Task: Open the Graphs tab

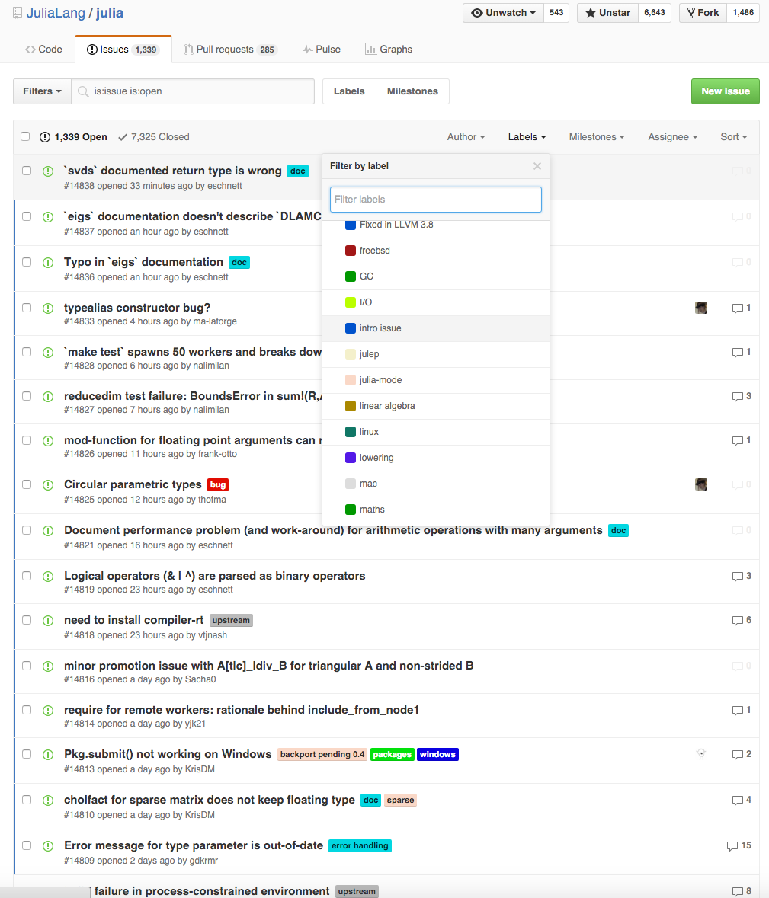Action: [x=389, y=50]
